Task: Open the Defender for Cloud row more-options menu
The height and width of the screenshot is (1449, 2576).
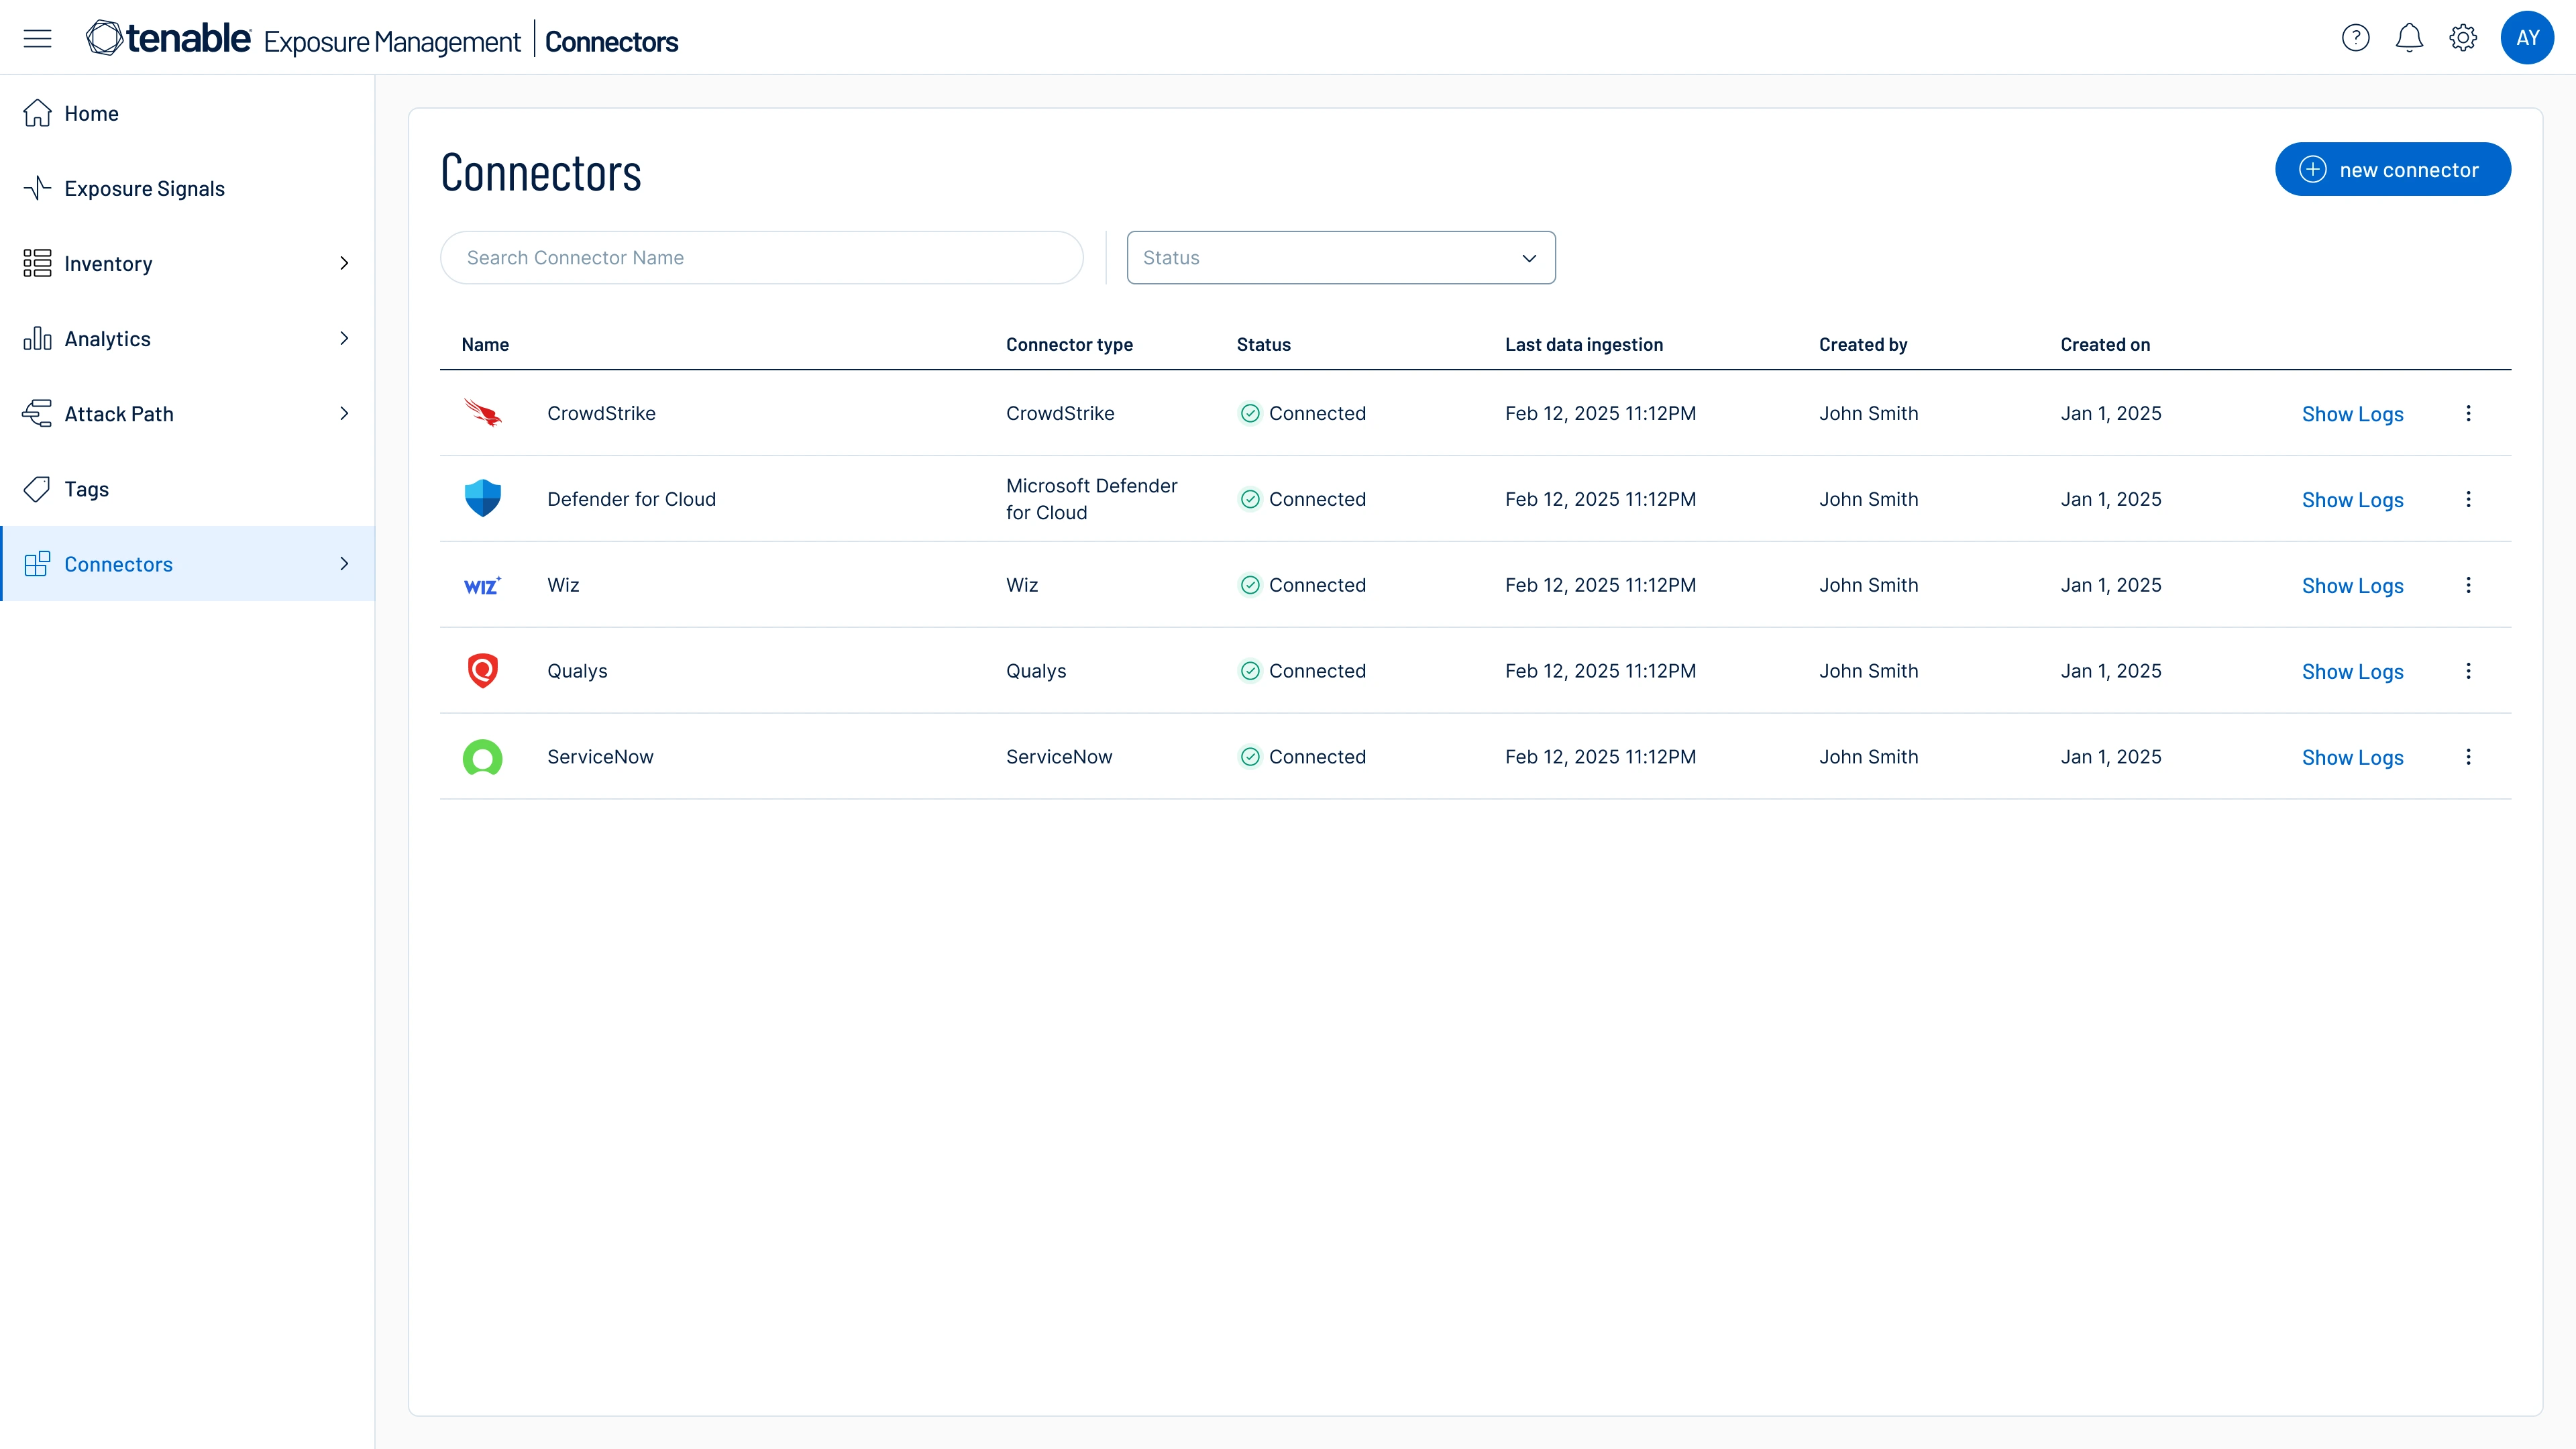Action: (x=2468, y=499)
